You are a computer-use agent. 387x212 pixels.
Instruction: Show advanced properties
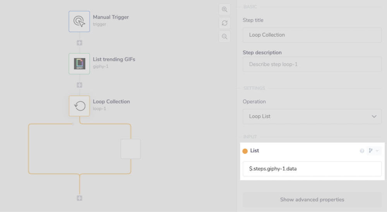(312, 200)
